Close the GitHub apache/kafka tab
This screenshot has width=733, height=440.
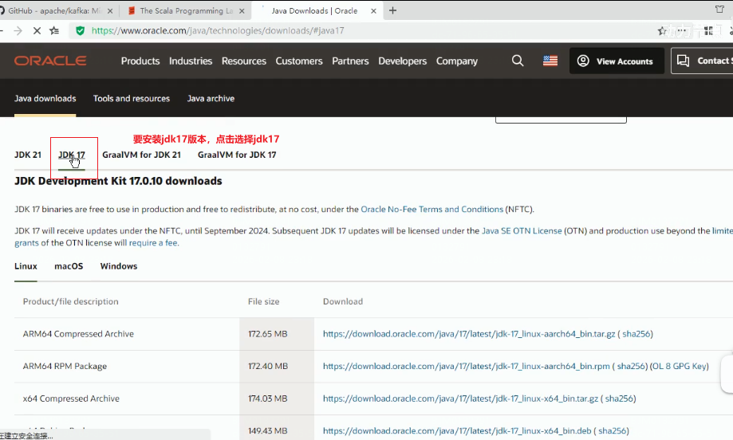[110, 10]
